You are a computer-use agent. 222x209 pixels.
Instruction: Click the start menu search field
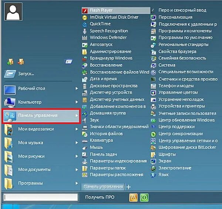click(41, 197)
